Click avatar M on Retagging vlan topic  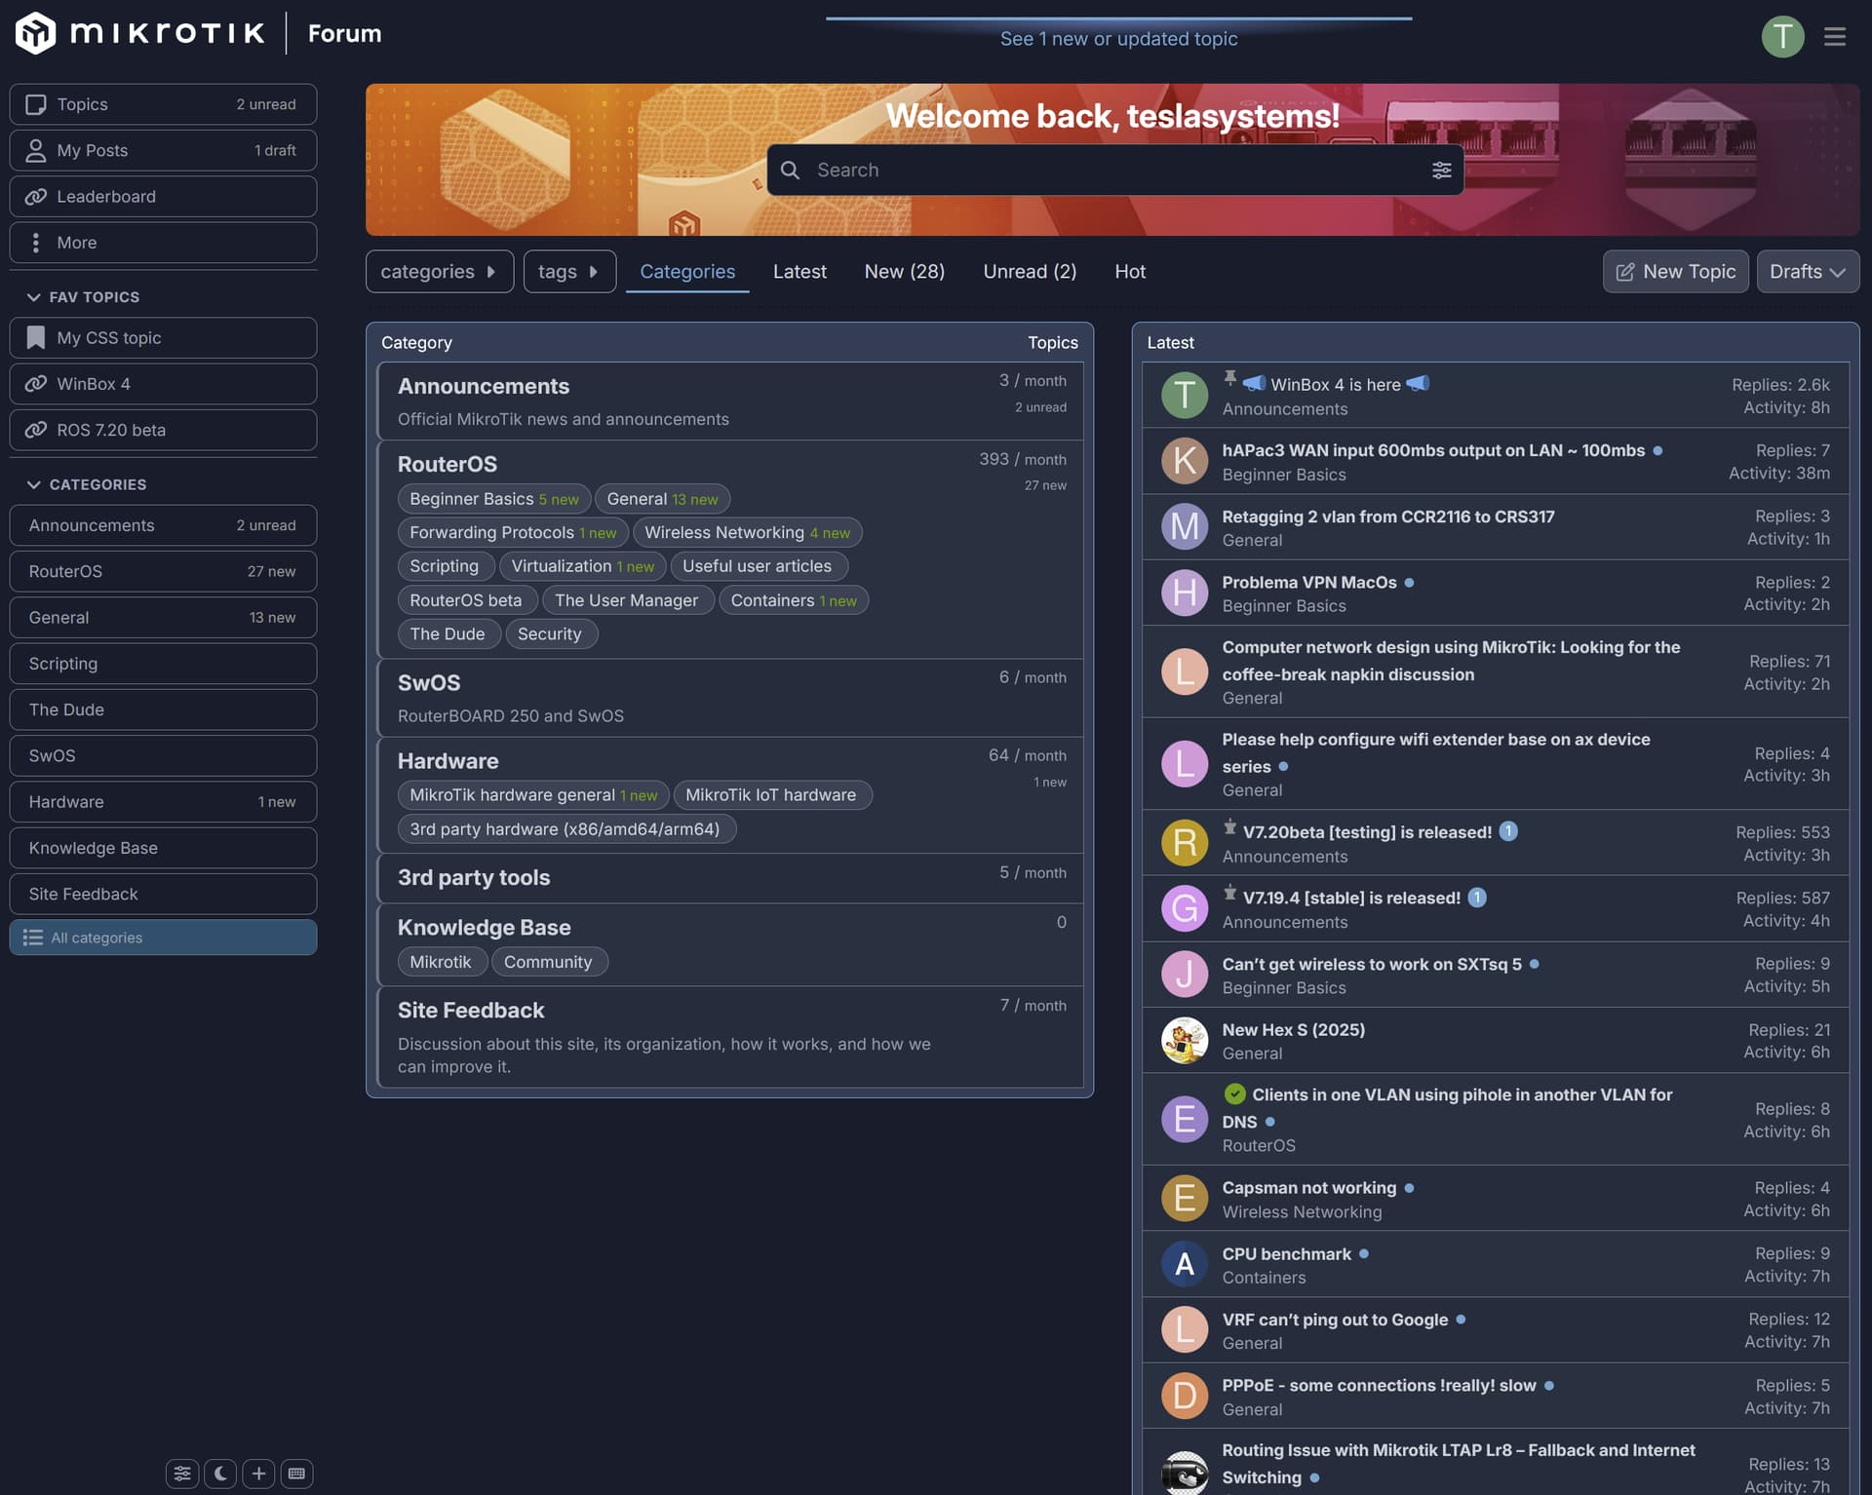tap(1185, 526)
